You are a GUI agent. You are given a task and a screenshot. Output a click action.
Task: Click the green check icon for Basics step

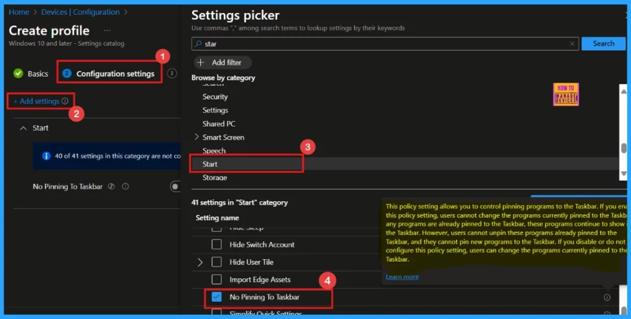[18, 73]
